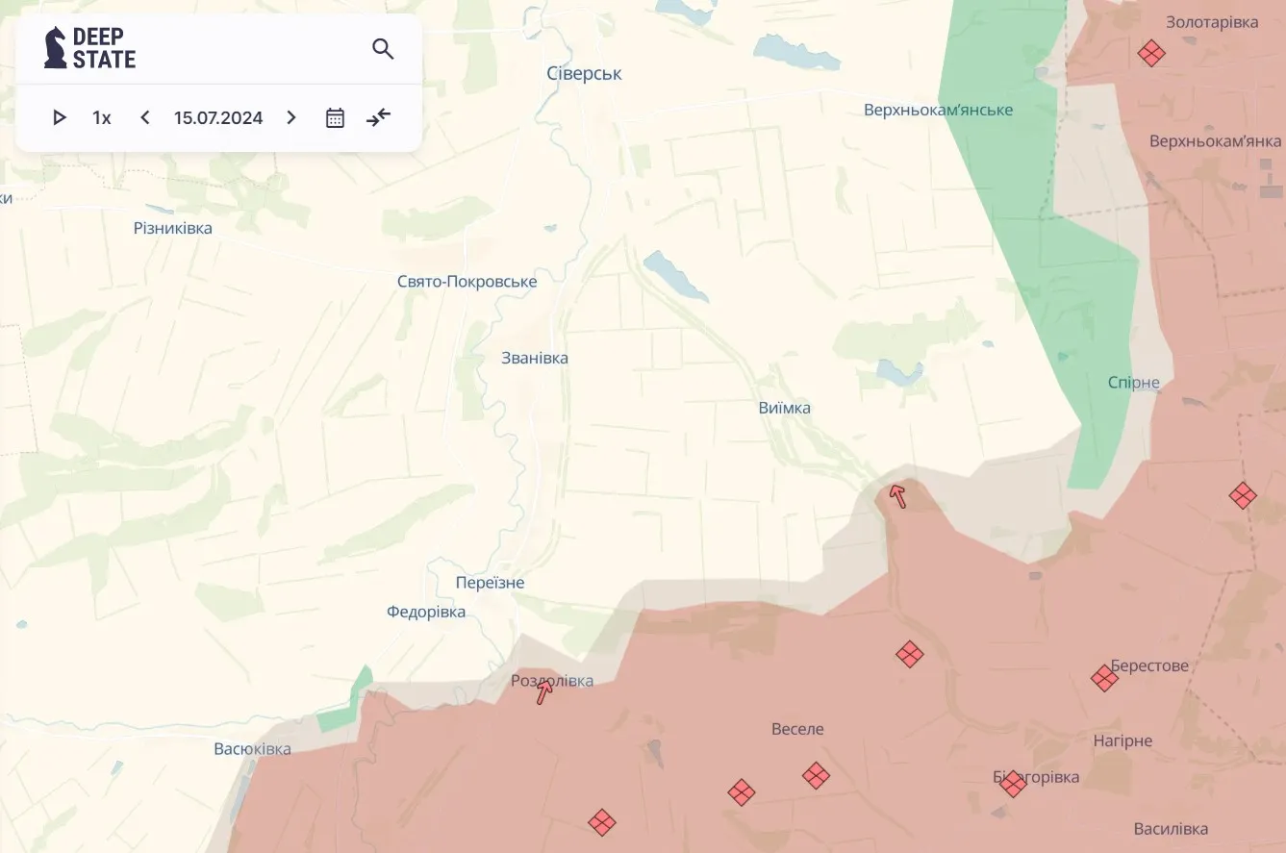The image size is (1286, 853).
Task: Select the unit marker on Білогорівка
Action: 1012,784
